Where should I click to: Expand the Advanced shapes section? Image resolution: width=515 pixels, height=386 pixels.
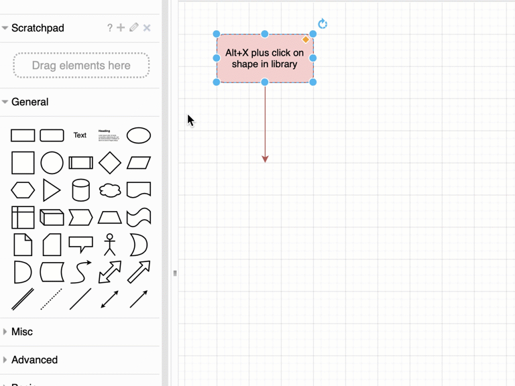5,360
